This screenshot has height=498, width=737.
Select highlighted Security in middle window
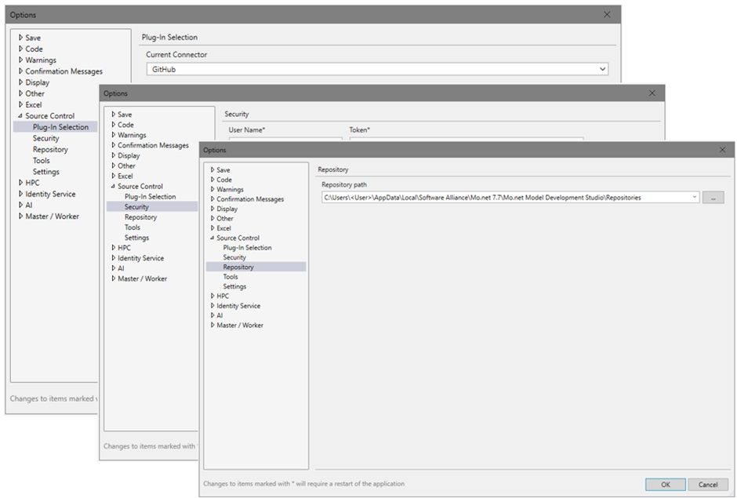[x=152, y=207]
